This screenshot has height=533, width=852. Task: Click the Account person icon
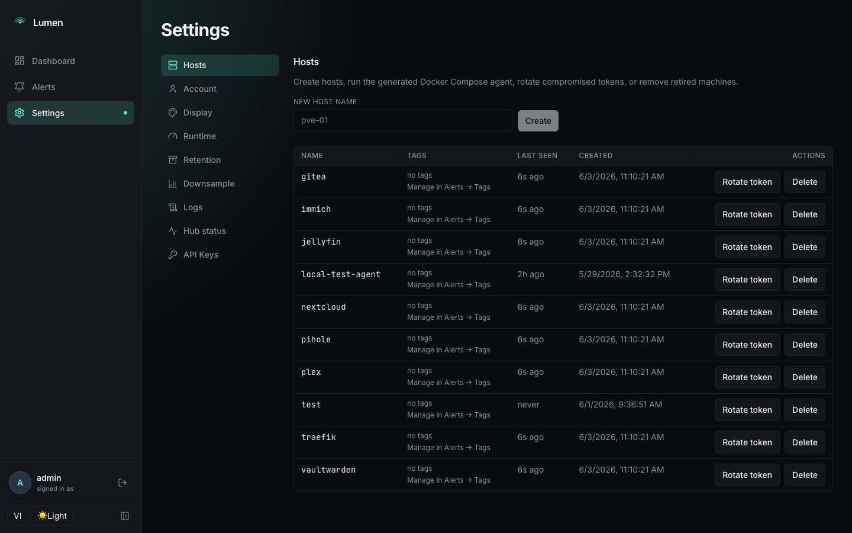pyautogui.click(x=173, y=89)
